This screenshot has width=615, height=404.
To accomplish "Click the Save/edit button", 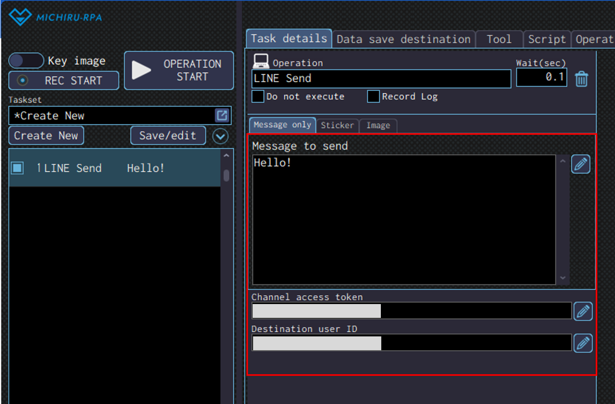I will [x=168, y=136].
